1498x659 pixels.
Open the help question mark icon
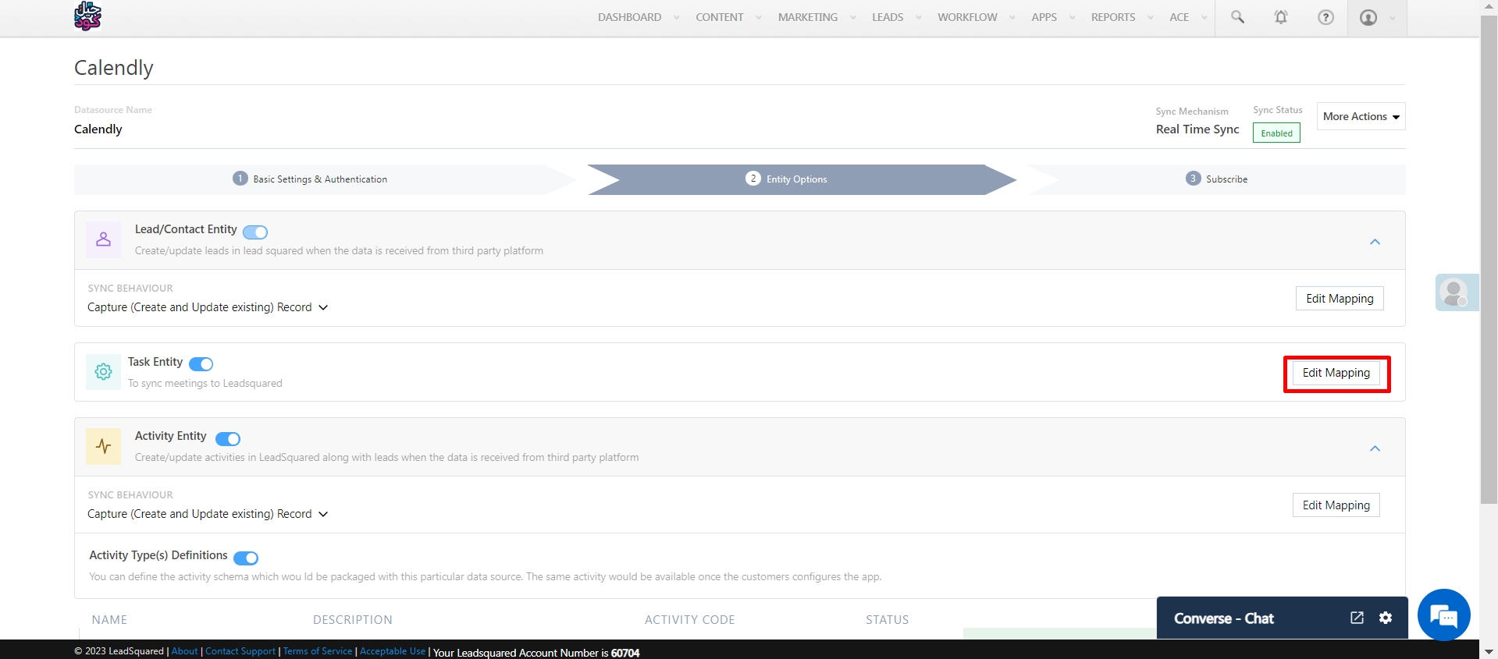pyautogui.click(x=1325, y=17)
